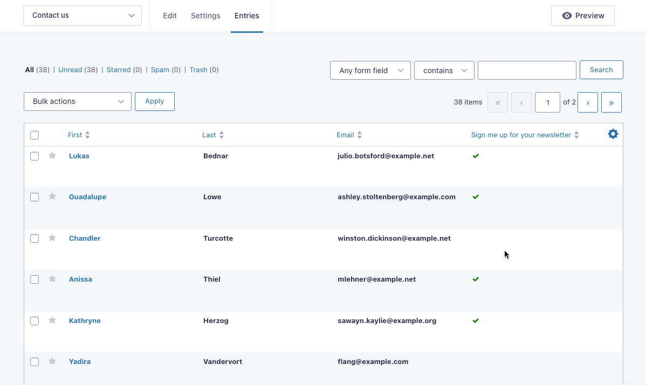Viewport: 646px width, 385px height.
Task: Click the search text input field
Action: (527, 70)
